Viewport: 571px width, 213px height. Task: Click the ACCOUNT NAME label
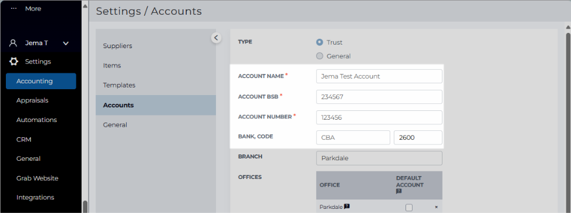[x=261, y=76]
